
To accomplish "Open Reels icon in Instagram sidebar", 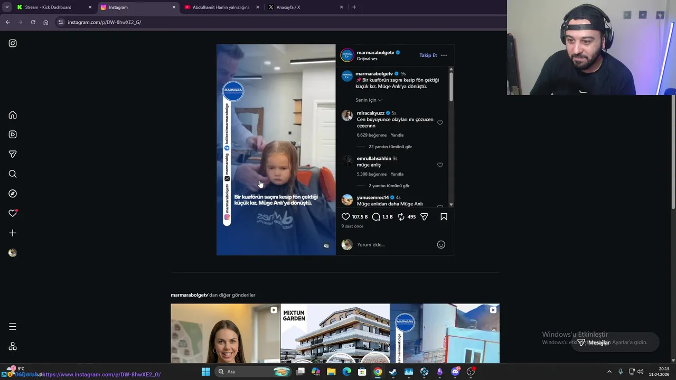I will pos(13,135).
